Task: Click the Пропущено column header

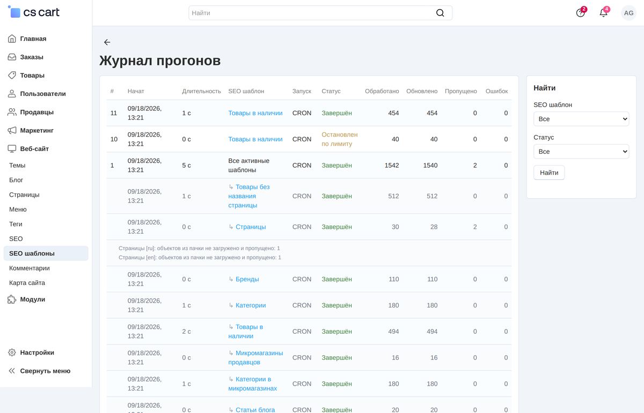Action: 461,92
